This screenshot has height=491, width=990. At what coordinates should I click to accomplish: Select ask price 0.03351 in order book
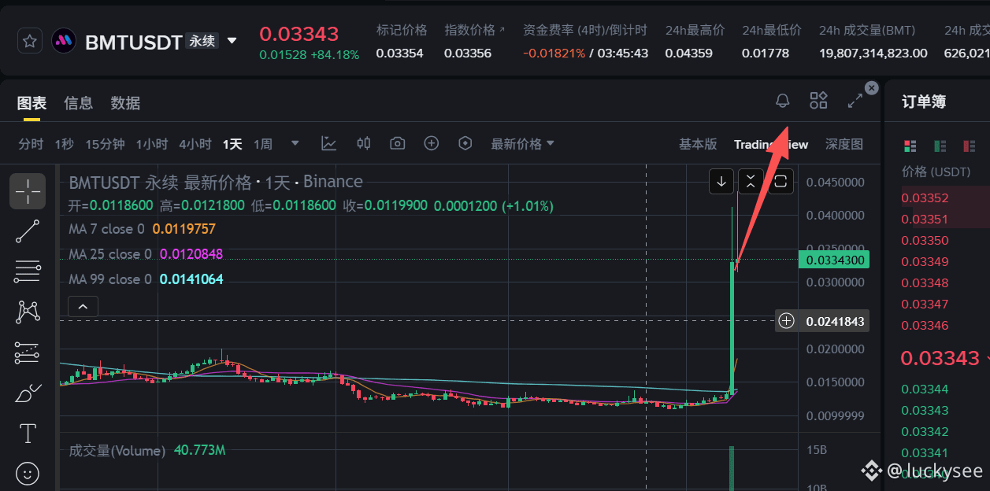coord(925,219)
